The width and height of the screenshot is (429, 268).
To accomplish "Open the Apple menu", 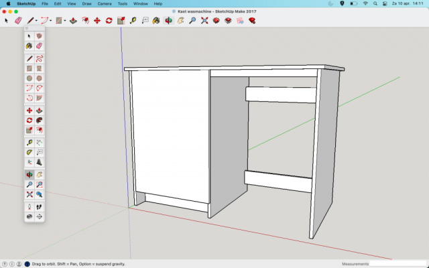I will click(8, 3).
